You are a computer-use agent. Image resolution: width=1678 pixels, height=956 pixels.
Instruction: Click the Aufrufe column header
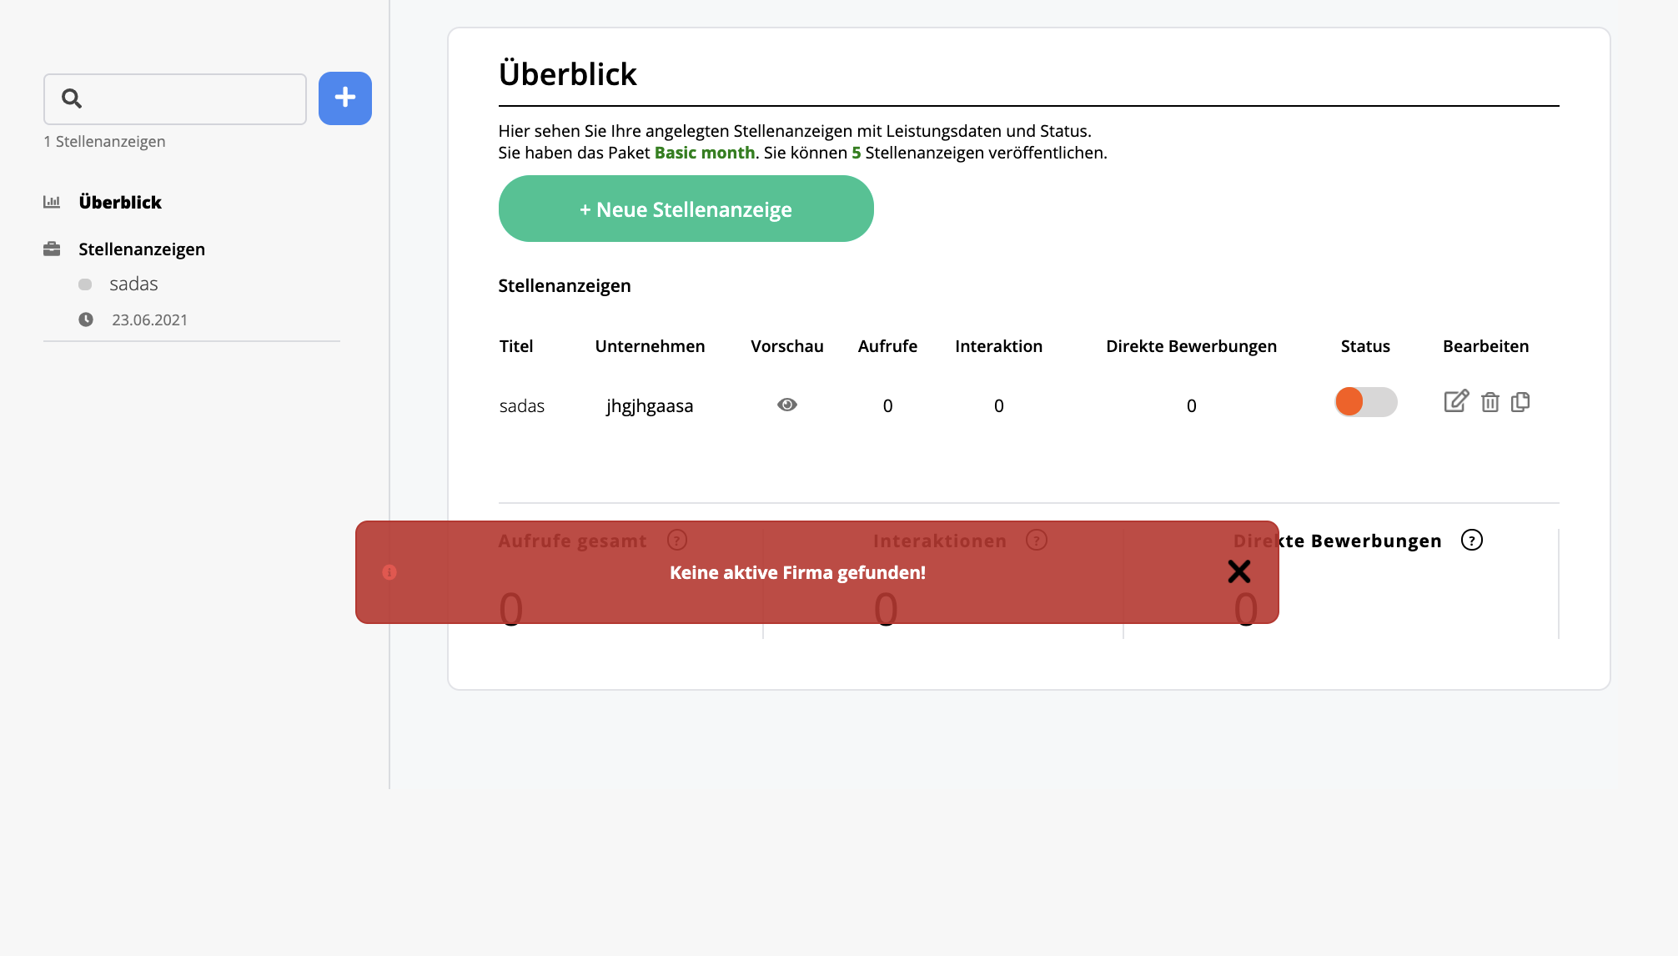point(887,346)
